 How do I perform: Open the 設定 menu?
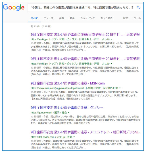[x=126, y=18]
